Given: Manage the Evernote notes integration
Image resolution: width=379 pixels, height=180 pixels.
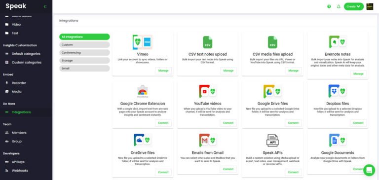Looking at the screenshot, I should point(358,74).
